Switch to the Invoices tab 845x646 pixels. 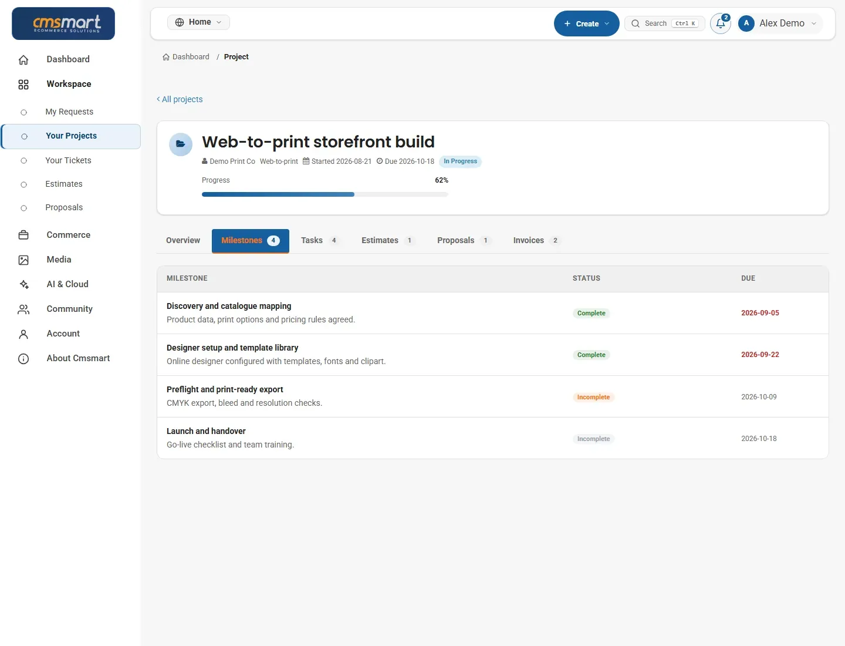pyautogui.click(x=536, y=240)
